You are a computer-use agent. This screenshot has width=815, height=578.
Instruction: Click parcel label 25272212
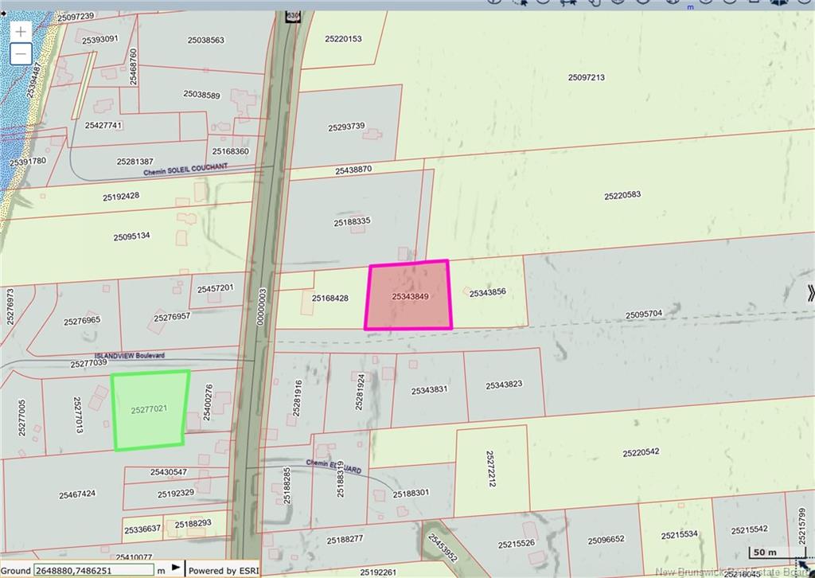click(490, 469)
